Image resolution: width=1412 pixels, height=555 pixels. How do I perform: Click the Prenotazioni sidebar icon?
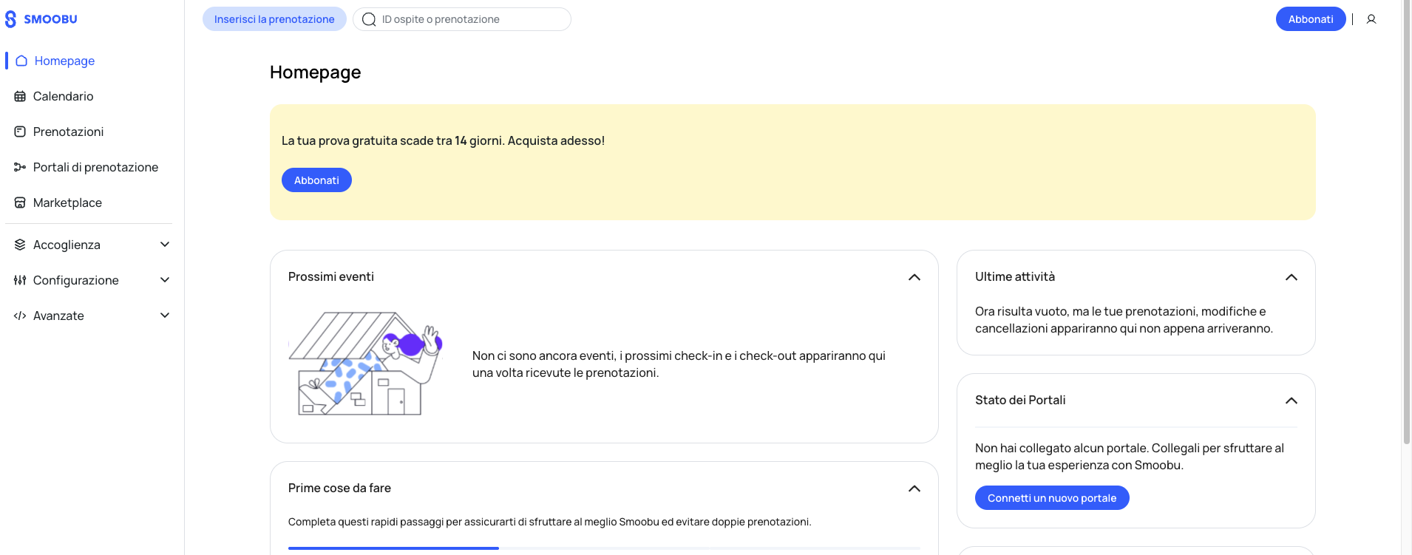[20, 132]
